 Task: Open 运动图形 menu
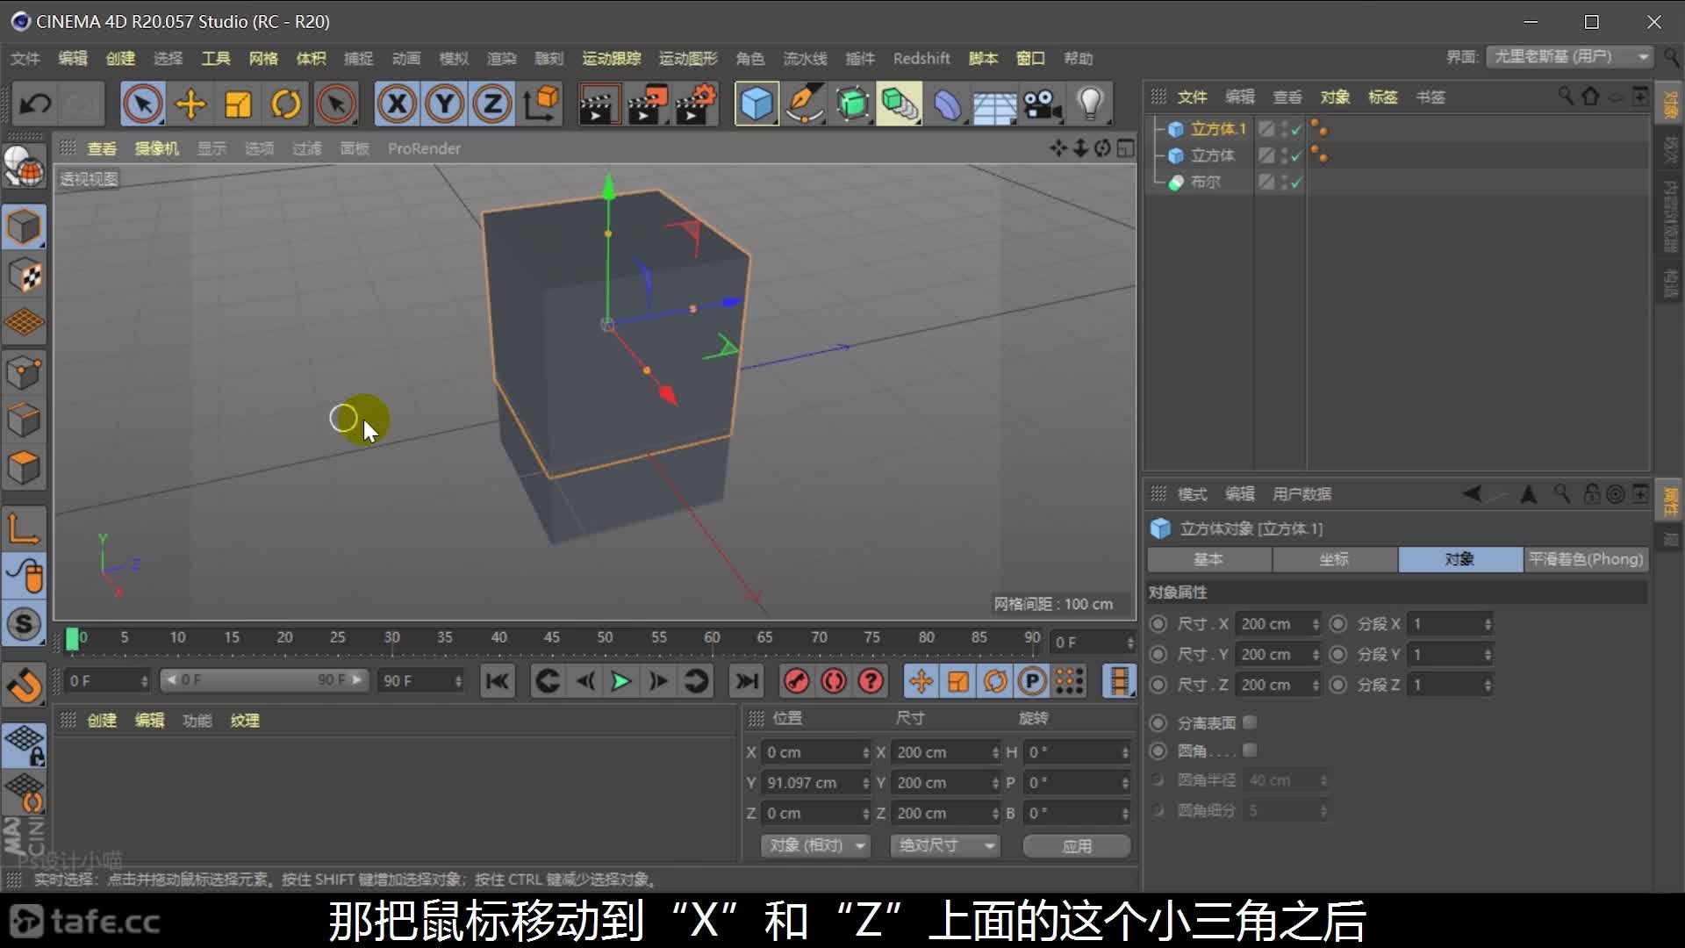688,59
